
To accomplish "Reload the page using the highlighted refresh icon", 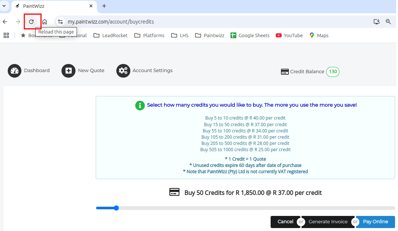I will pyautogui.click(x=32, y=21).
